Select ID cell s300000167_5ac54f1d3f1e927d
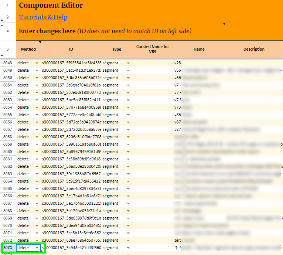Screen dimensions: 283x255 (71, 70)
